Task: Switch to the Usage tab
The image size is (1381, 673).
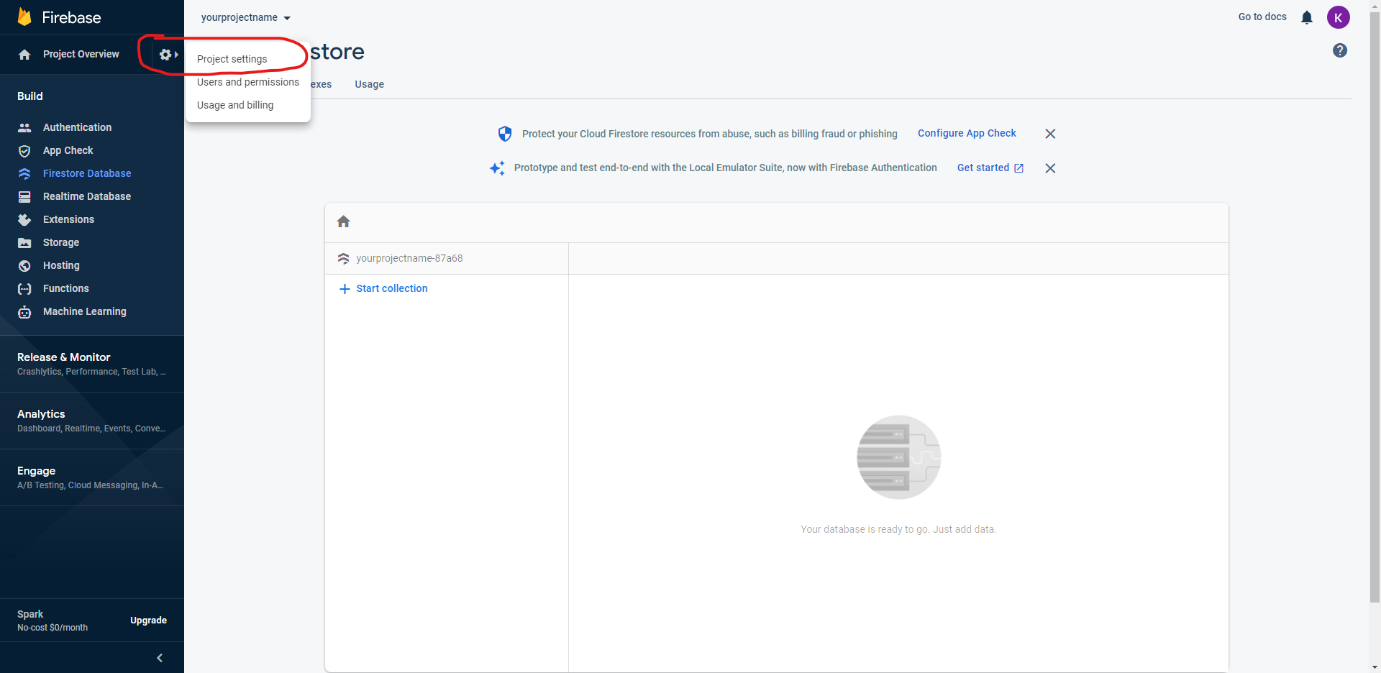Action: pyautogui.click(x=369, y=84)
